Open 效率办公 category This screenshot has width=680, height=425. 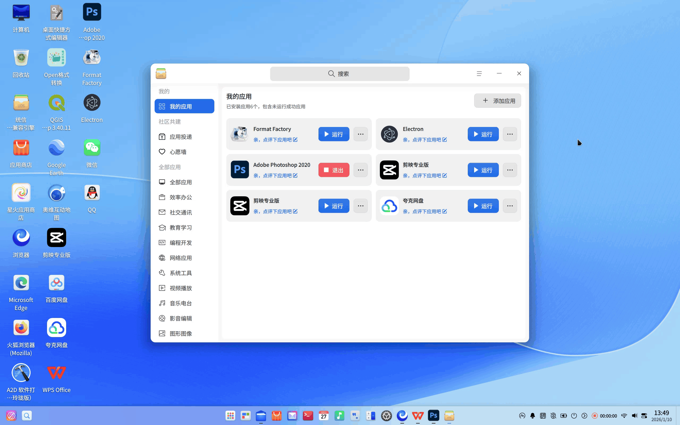click(184, 197)
